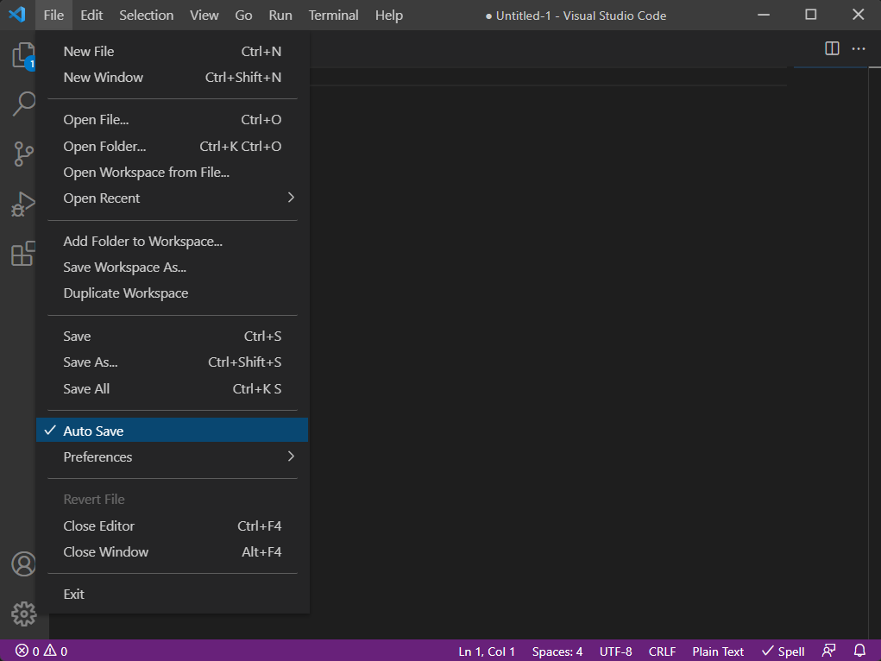The image size is (881, 661).
Task: Click the Split Editor Right icon
Action: [x=832, y=49]
